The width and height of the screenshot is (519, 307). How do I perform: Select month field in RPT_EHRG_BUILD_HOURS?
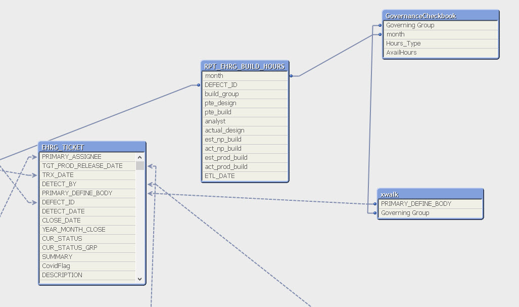tap(245, 76)
